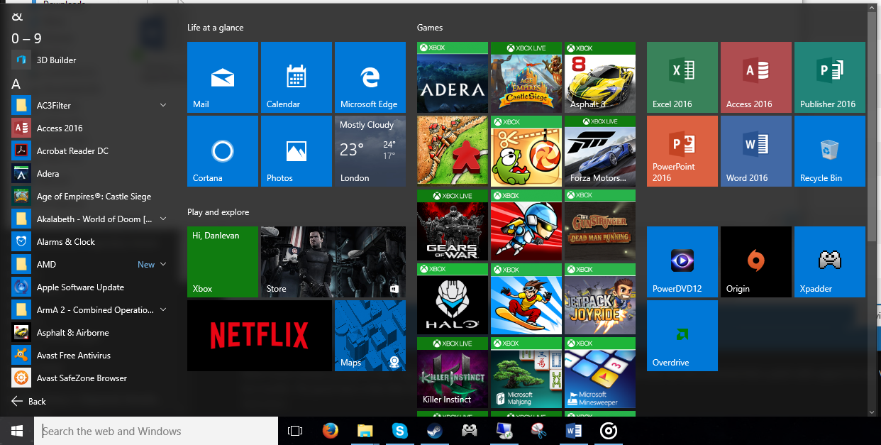
Task: Open the Cortana tile
Action: pyautogui.click(x=223, y=151)
